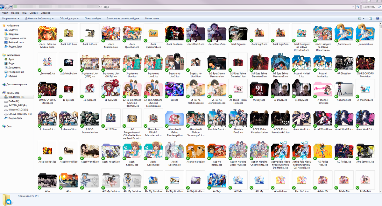Select the AD Police Files.ico file

pyautogui.click(x=323, y=154)
